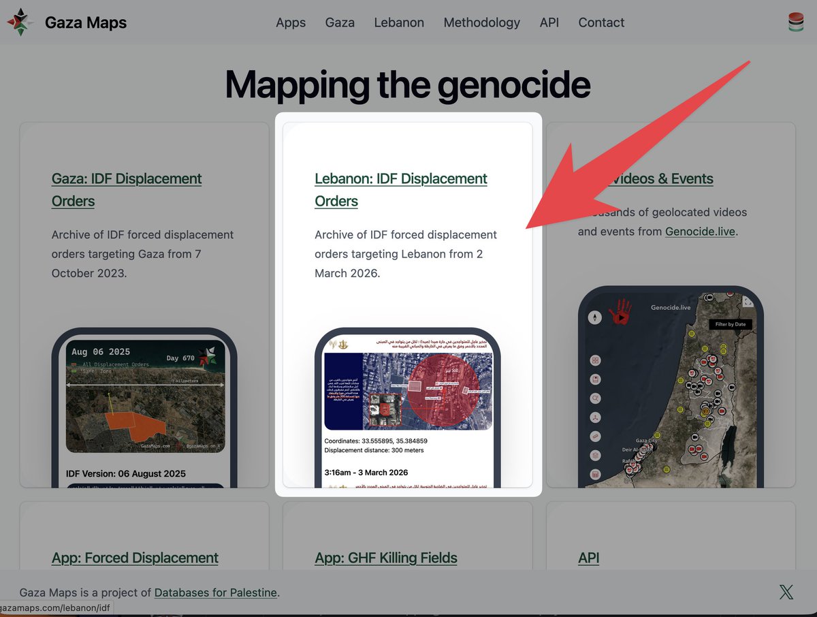Viewport: 817px width, 617px height.
Task: Open App: GHF Killing Fields link
Action: (386, 558)
